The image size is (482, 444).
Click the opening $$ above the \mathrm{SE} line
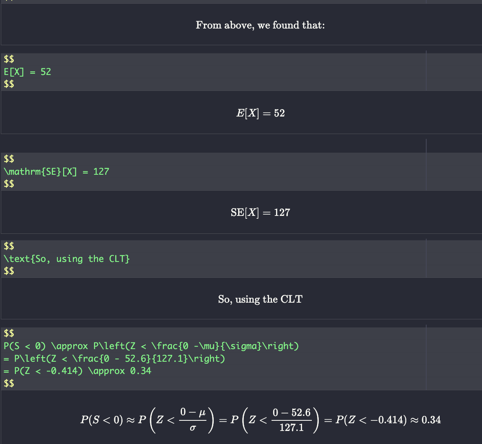pos(9,159)
